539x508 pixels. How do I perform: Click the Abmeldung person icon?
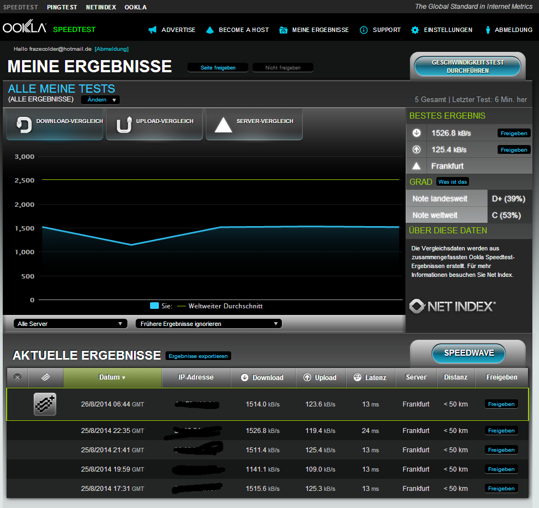pos(488,30)
